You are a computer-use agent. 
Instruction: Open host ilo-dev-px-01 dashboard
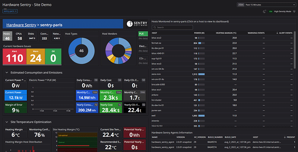click(x=158, y=48)
